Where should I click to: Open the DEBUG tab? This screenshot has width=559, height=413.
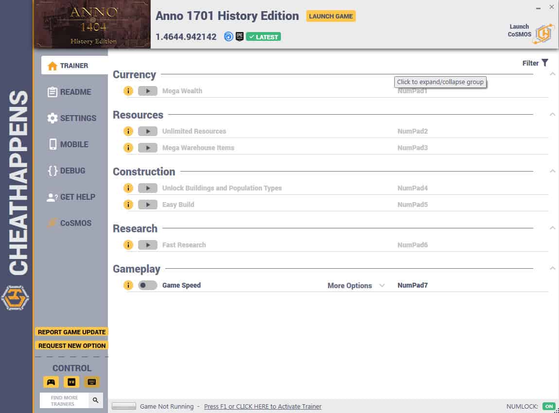[x=67, y=171]
